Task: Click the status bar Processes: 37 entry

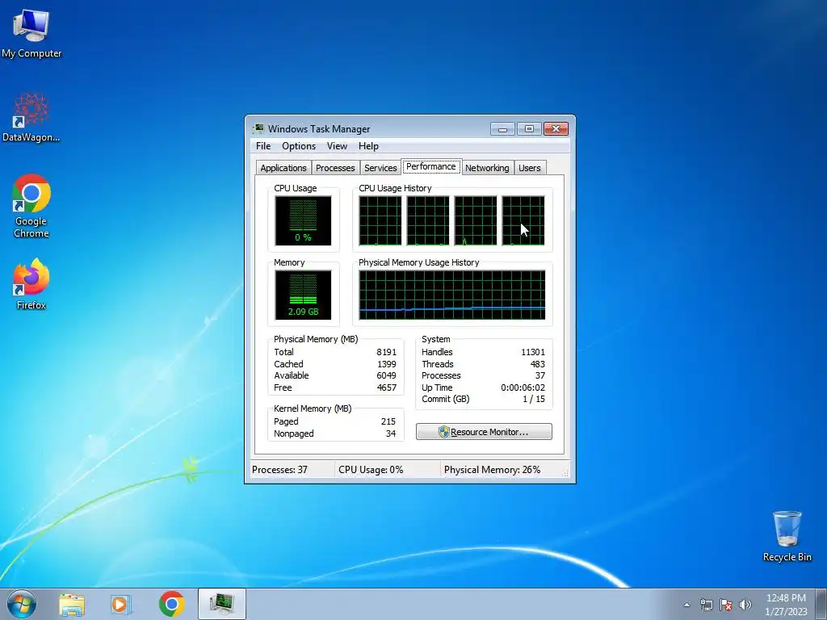Action: pyautogui.click(x=279, y=470)
